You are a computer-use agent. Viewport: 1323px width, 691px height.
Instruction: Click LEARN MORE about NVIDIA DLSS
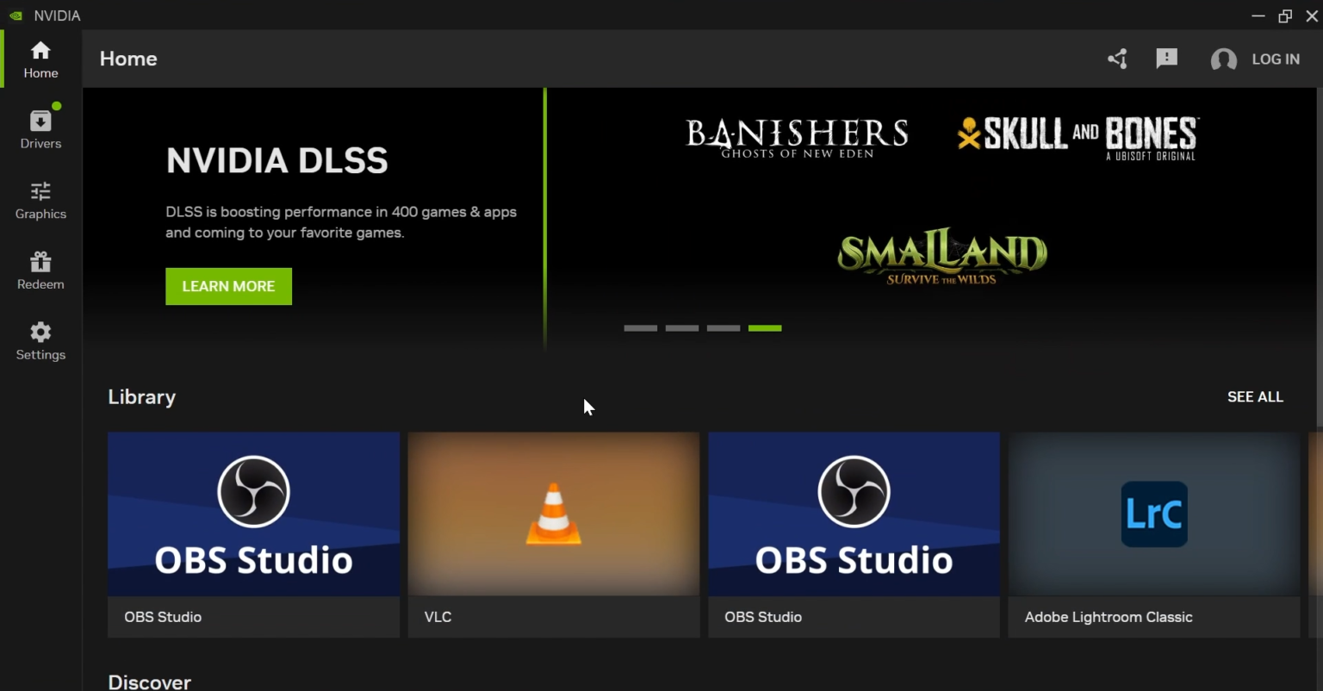click(228, 286)
